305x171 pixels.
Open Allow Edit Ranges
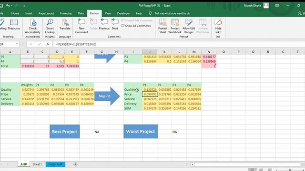189,26
